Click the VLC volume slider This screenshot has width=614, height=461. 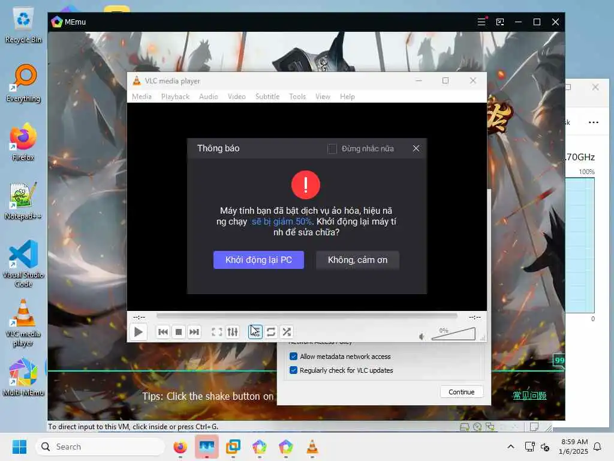453,334
